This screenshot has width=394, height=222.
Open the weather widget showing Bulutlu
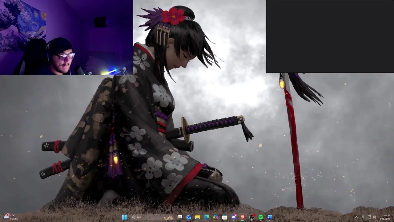tap(11, 217)
